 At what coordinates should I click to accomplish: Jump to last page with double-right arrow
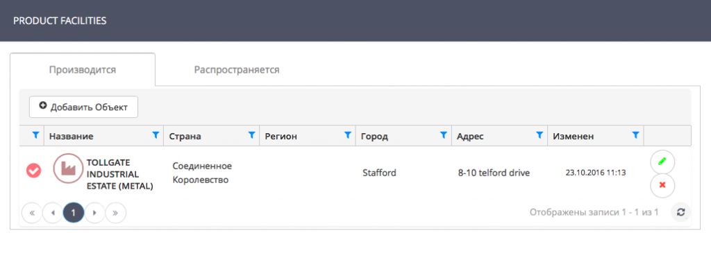tap(116, 213)
